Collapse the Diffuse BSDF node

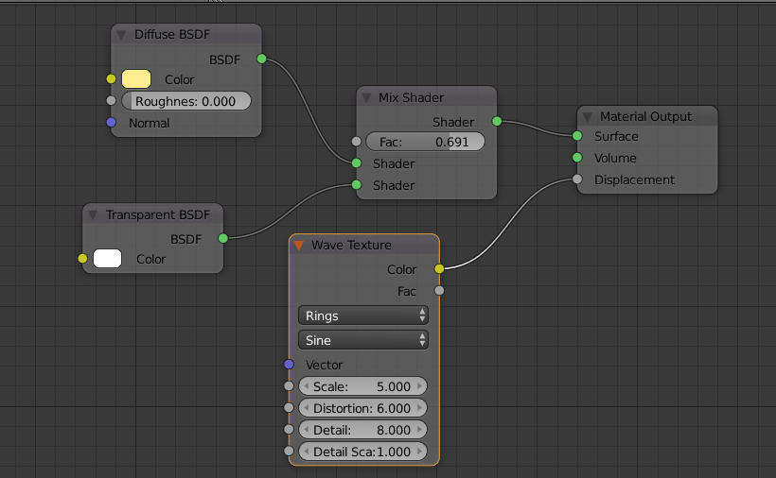121,35
